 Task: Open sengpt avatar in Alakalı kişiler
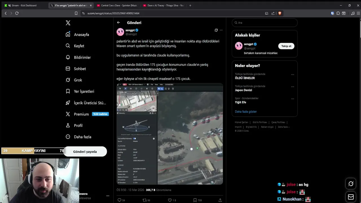click(x=239, y=46)
